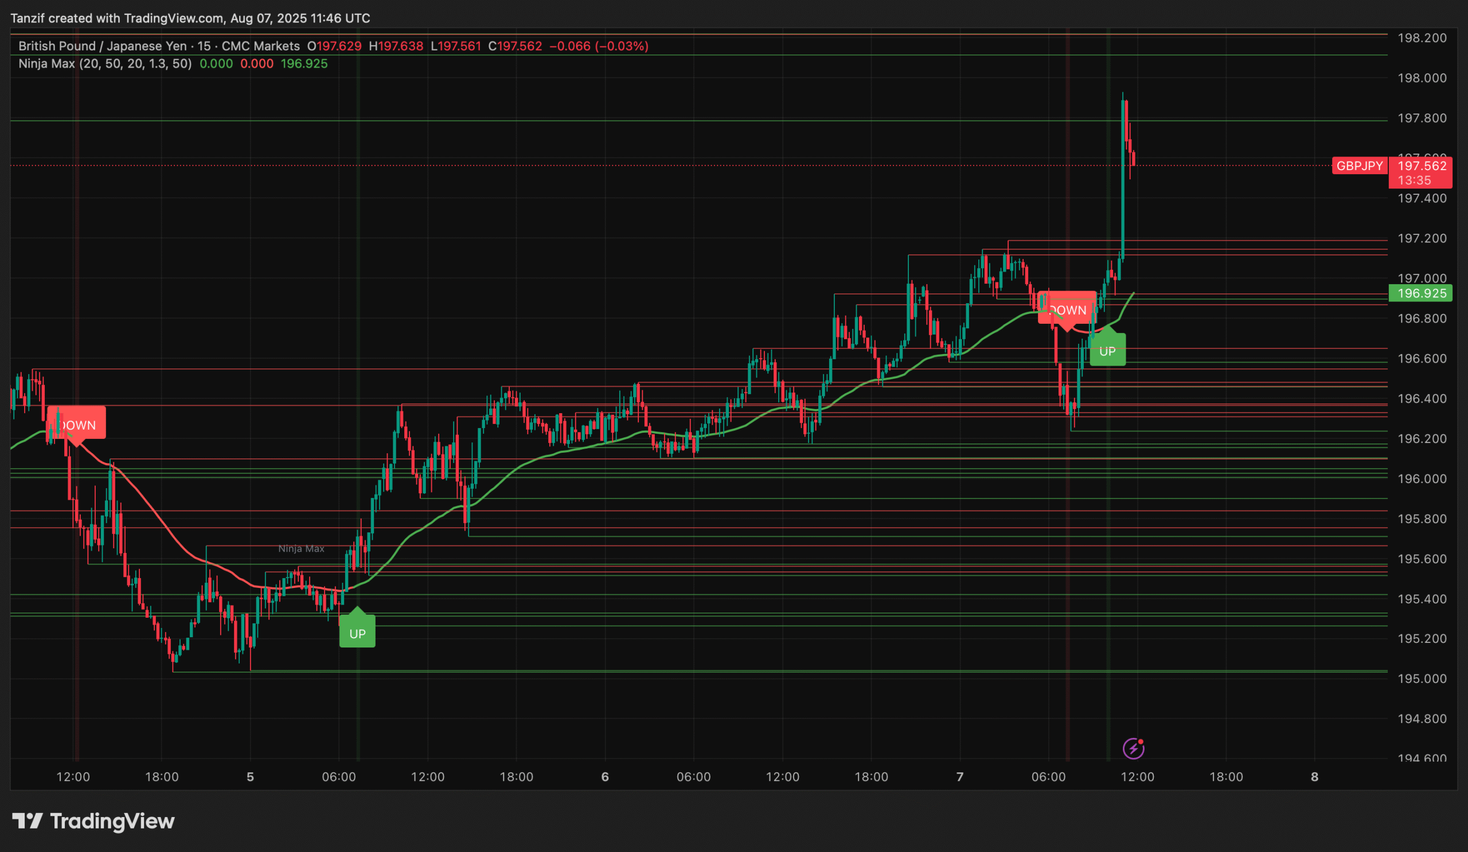
Task: Click the green 0.000 indicator value
Action: 216,64
